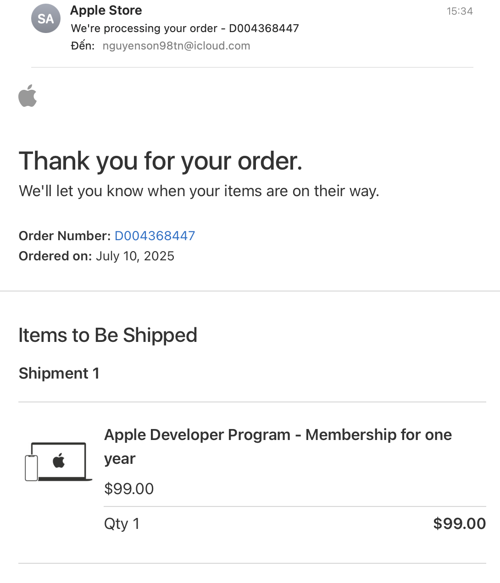
Task: Click the bold $99.00 total
Action: pyautogui.click(x=459, y=523)
